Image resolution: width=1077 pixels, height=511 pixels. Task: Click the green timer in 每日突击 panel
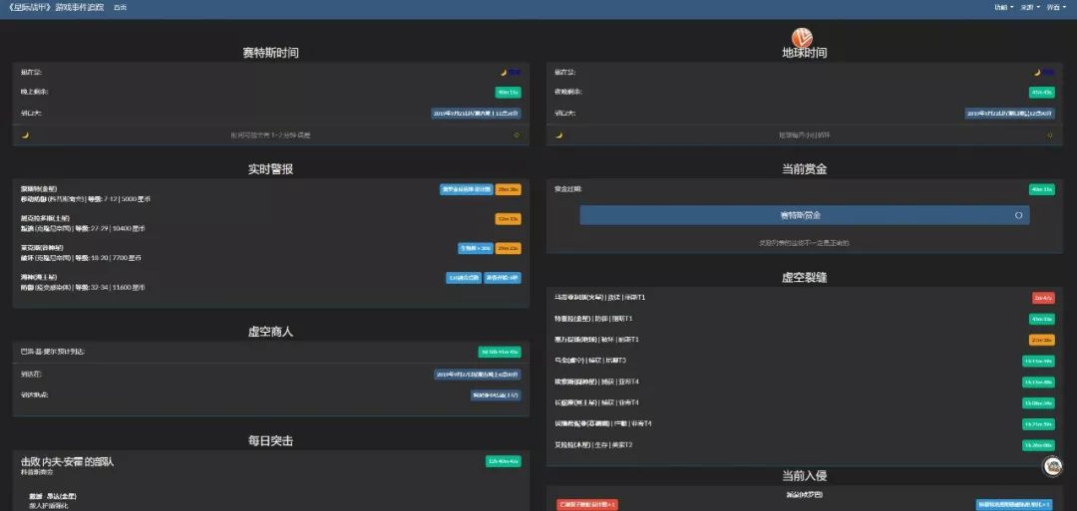504,461
